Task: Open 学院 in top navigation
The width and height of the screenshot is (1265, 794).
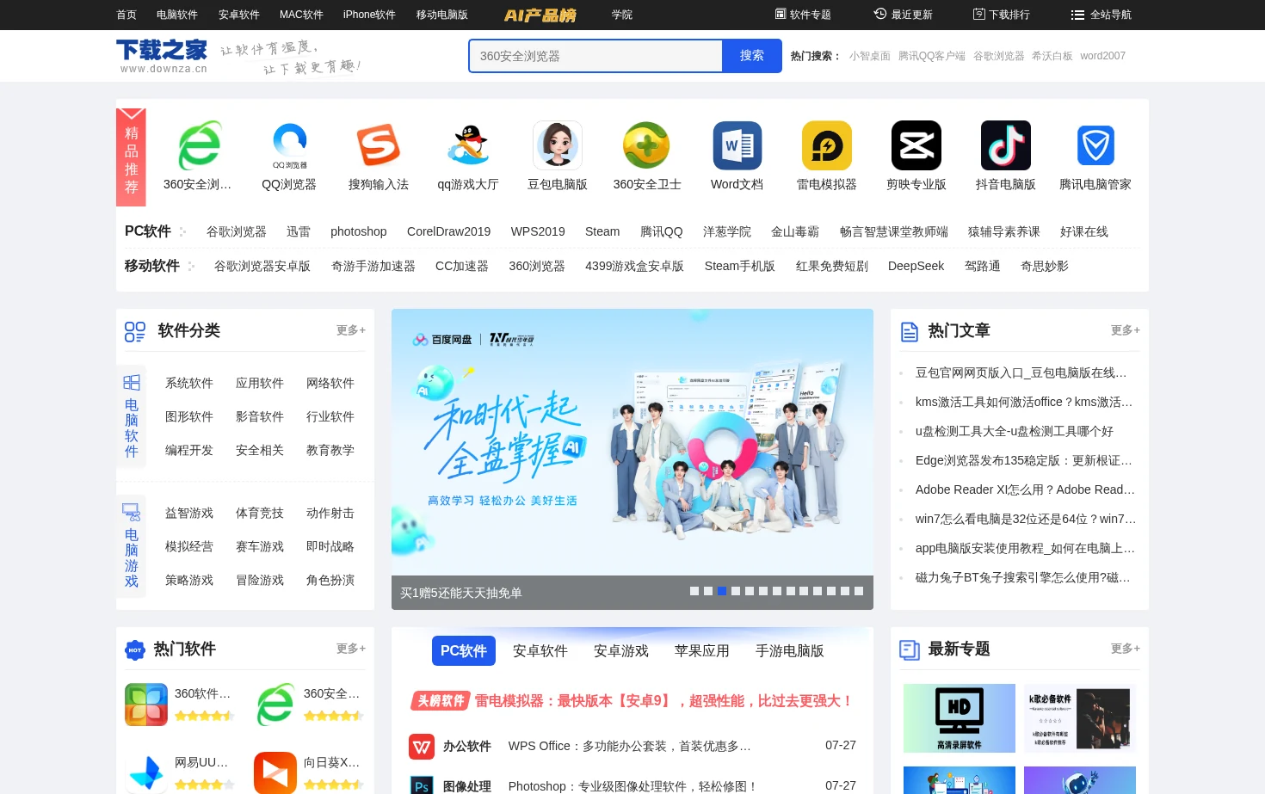Action: coord(622,15)
